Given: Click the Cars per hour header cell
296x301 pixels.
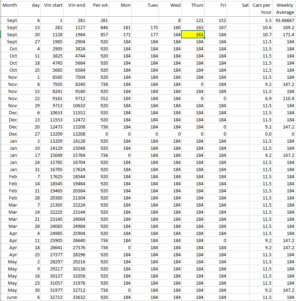Looking at the screenshot, I should 262,9.
